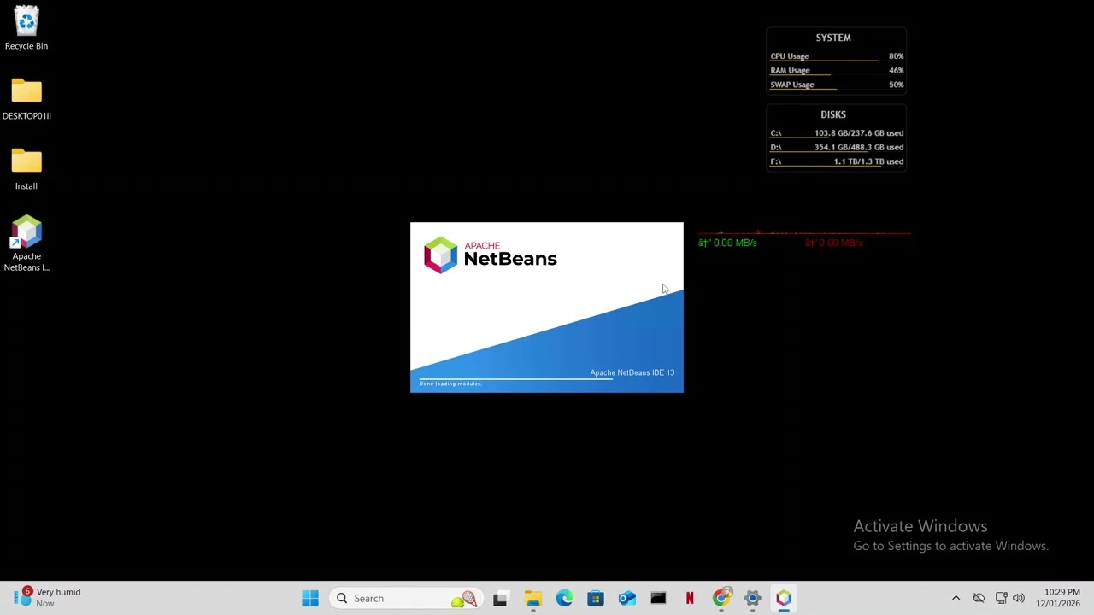Click the NetBeans splash loading progress bar
This screenshot has width=1094, height=615.
click(x=516, y=378)
